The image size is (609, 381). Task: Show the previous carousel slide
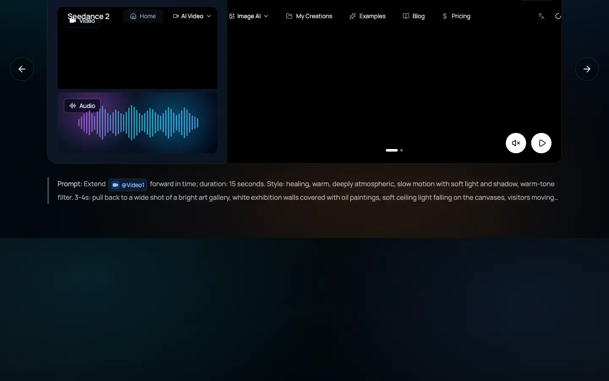(x=22, y=69)
